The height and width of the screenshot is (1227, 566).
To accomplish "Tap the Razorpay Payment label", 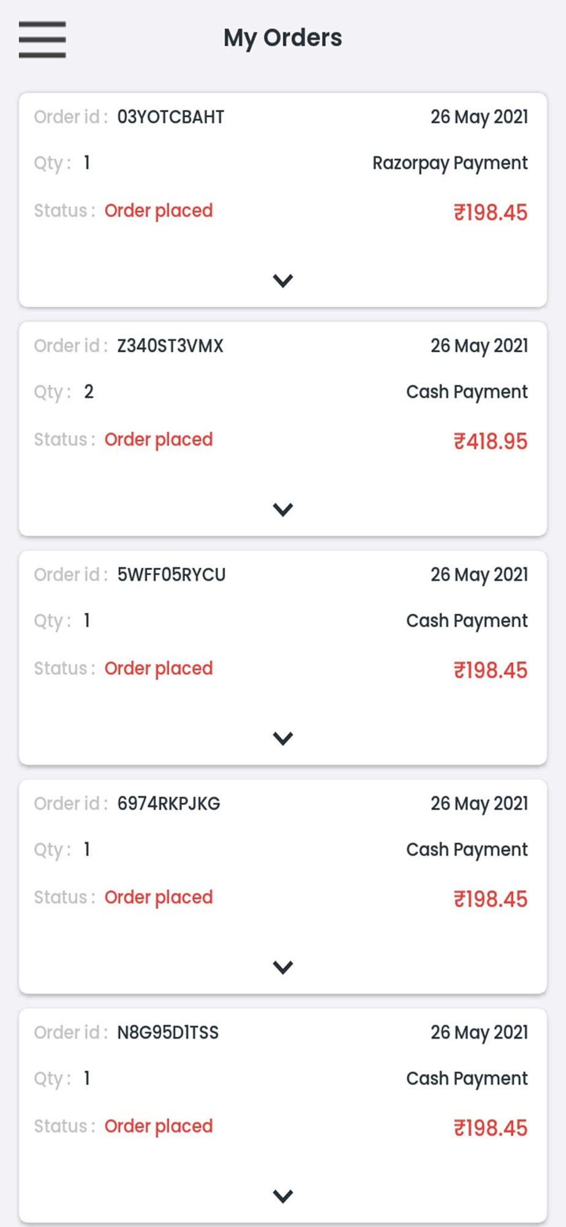I will click(450, 163).
